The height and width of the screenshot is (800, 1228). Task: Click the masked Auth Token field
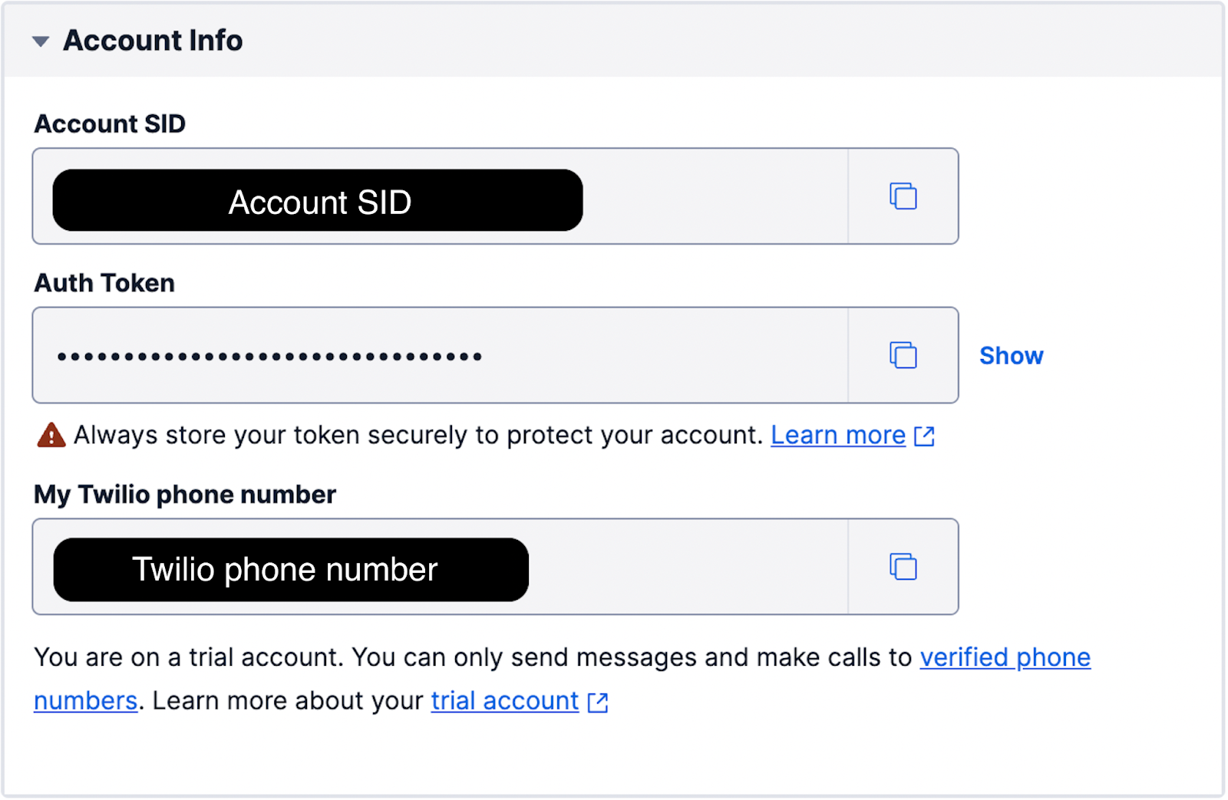[x=441, y=355]
